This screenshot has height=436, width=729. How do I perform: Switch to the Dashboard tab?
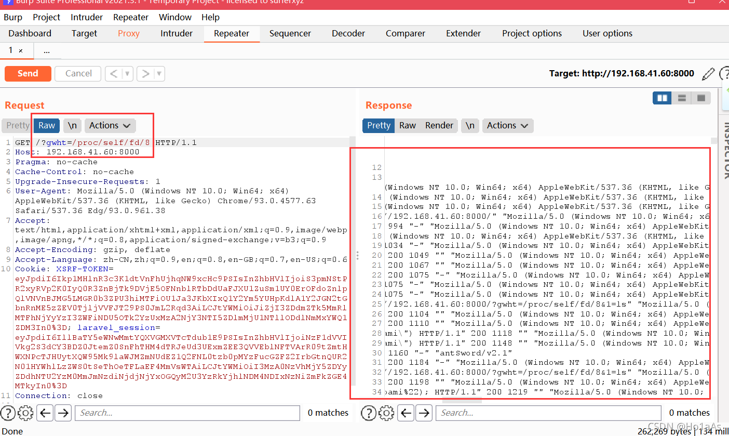pyautogui.click(x=30, y=33)
